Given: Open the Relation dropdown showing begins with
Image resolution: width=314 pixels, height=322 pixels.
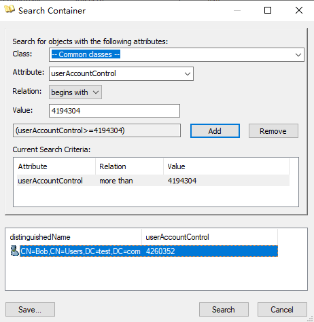Looking at the screenshot, I should coord(75,92).
